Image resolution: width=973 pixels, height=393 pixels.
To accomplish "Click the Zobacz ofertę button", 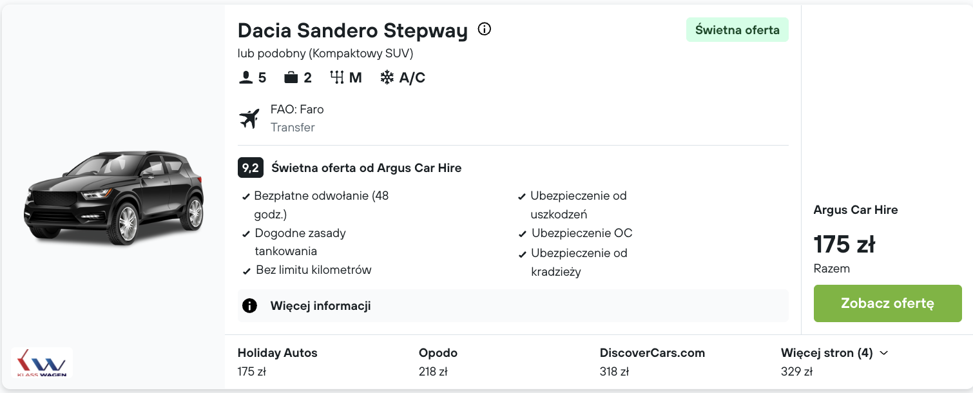I will pyautogui.click(x=887, y=303).
